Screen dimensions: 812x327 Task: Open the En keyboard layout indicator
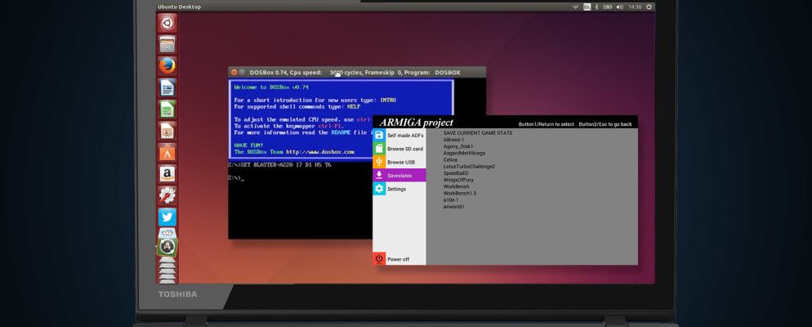[x=587, y=7]
